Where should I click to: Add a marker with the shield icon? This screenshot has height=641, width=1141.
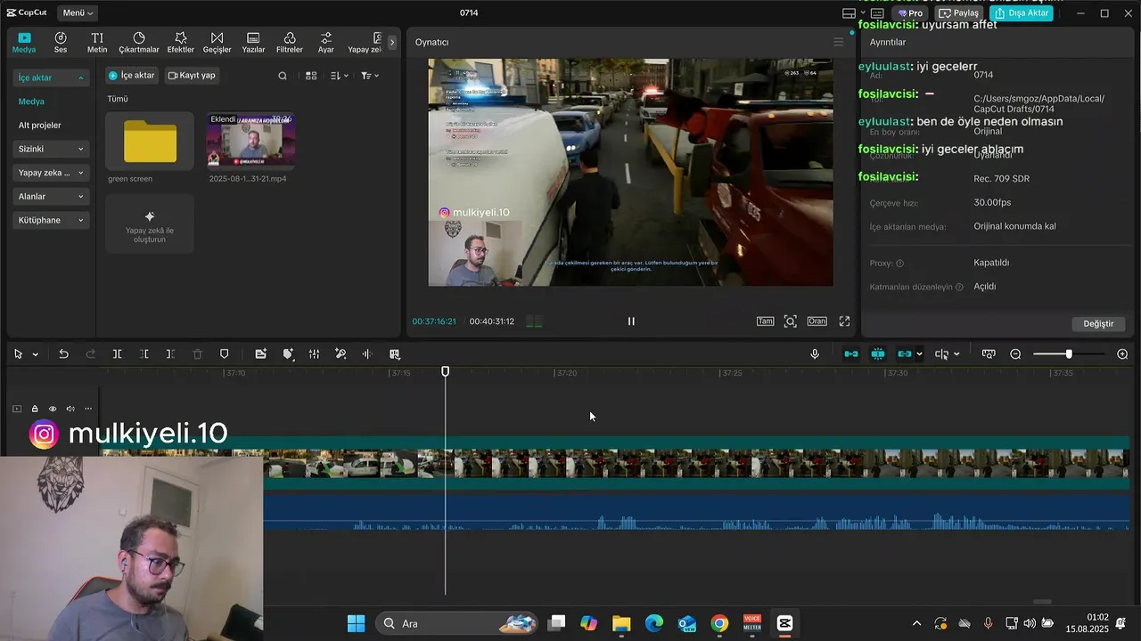tap(224, 354)
